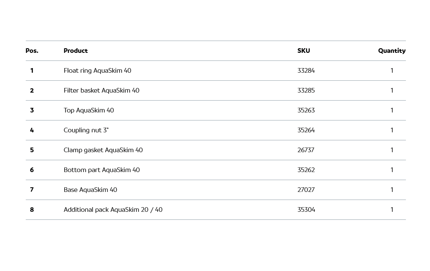Select Clamp gasket AquaSkim 40 entry

tap(103, 150)
